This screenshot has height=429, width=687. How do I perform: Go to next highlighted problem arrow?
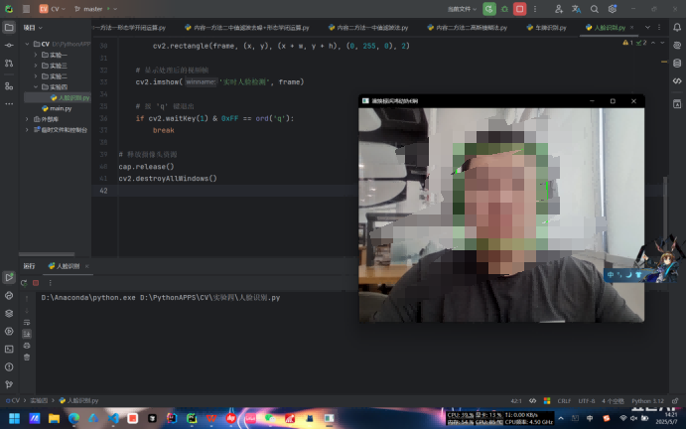pos(662,43)
